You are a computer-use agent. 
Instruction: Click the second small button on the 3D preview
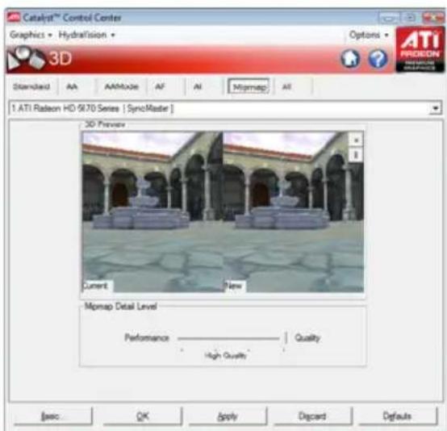coord(356,155)
